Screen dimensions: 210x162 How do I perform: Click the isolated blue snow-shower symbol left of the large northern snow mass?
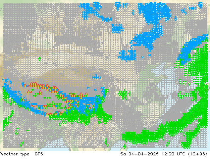tap(133, 13)
